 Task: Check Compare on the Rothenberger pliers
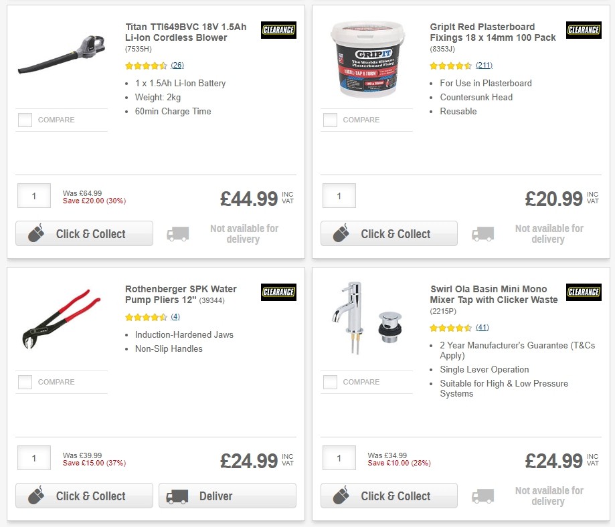tap(25, 382)
